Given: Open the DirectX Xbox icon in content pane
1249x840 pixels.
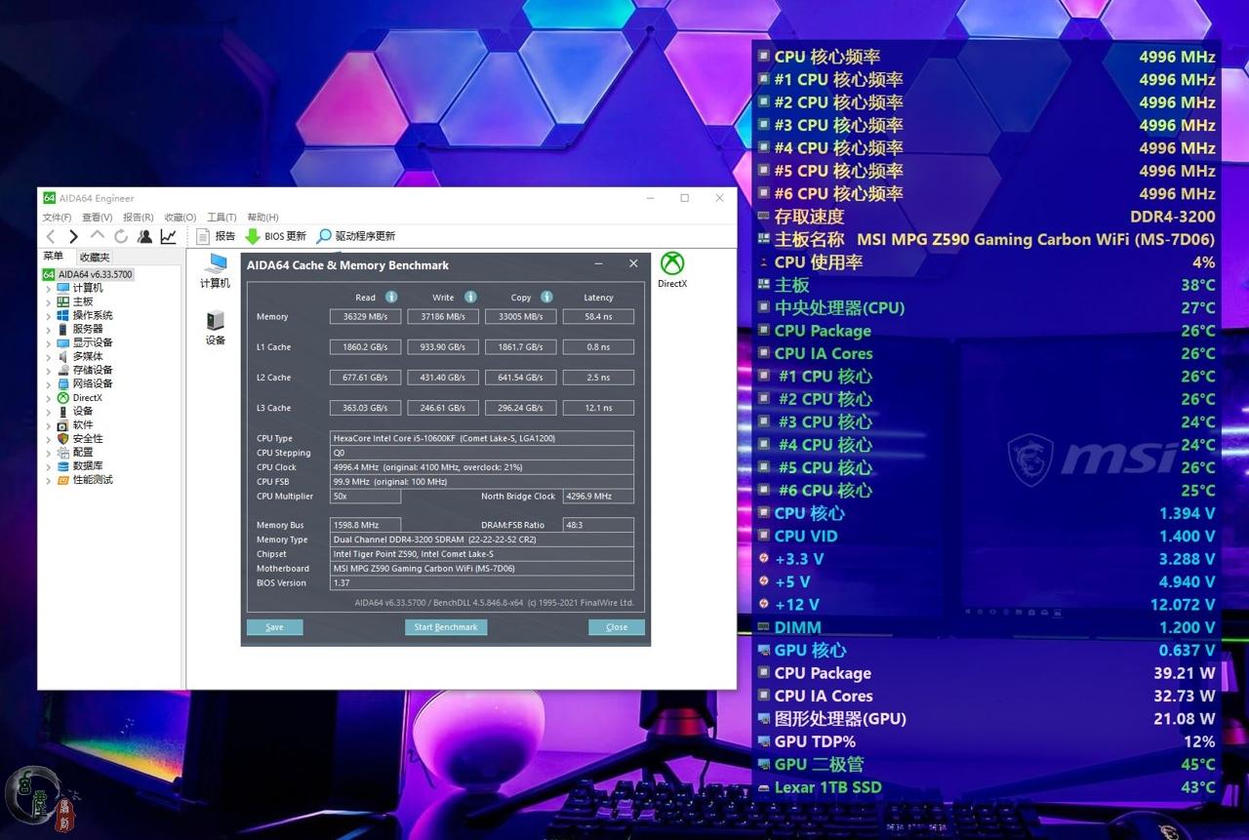Looking at the screenshot, I should 671,270.
